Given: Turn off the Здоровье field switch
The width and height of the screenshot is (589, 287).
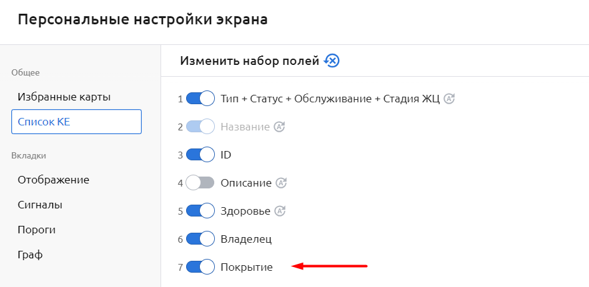Looking at the screenshot, I should coord(200,211).
